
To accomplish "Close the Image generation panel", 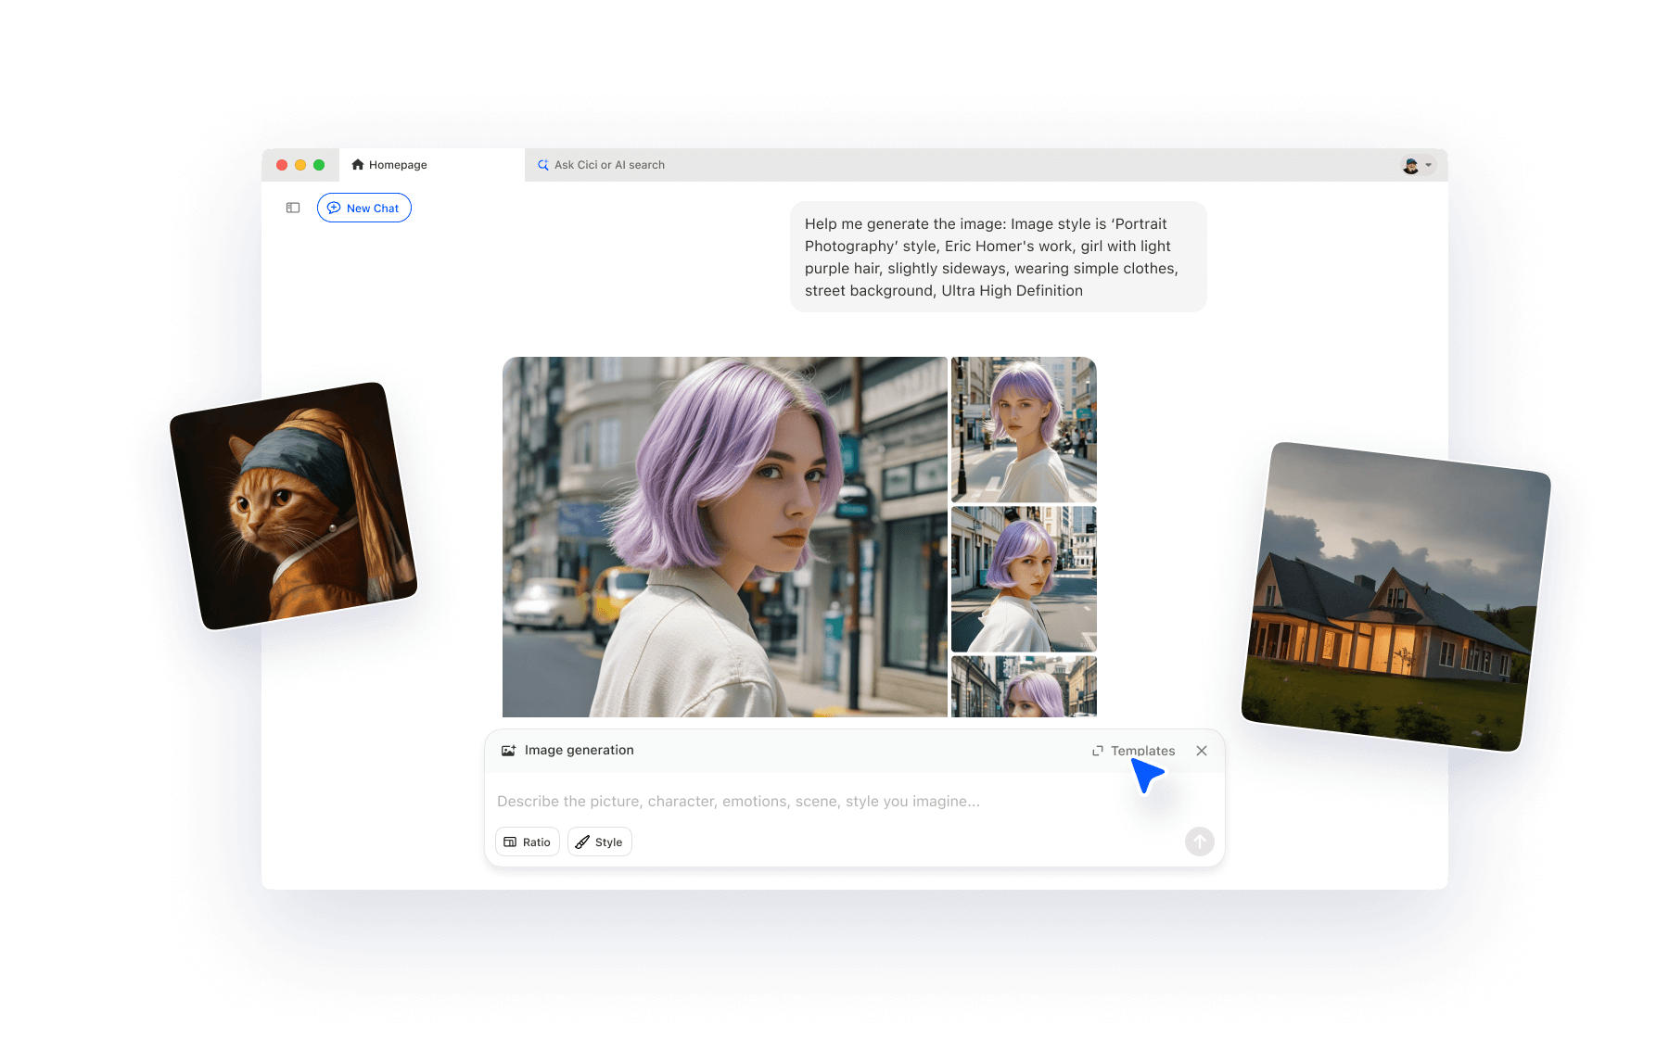I will click(x=1202, y=751).
